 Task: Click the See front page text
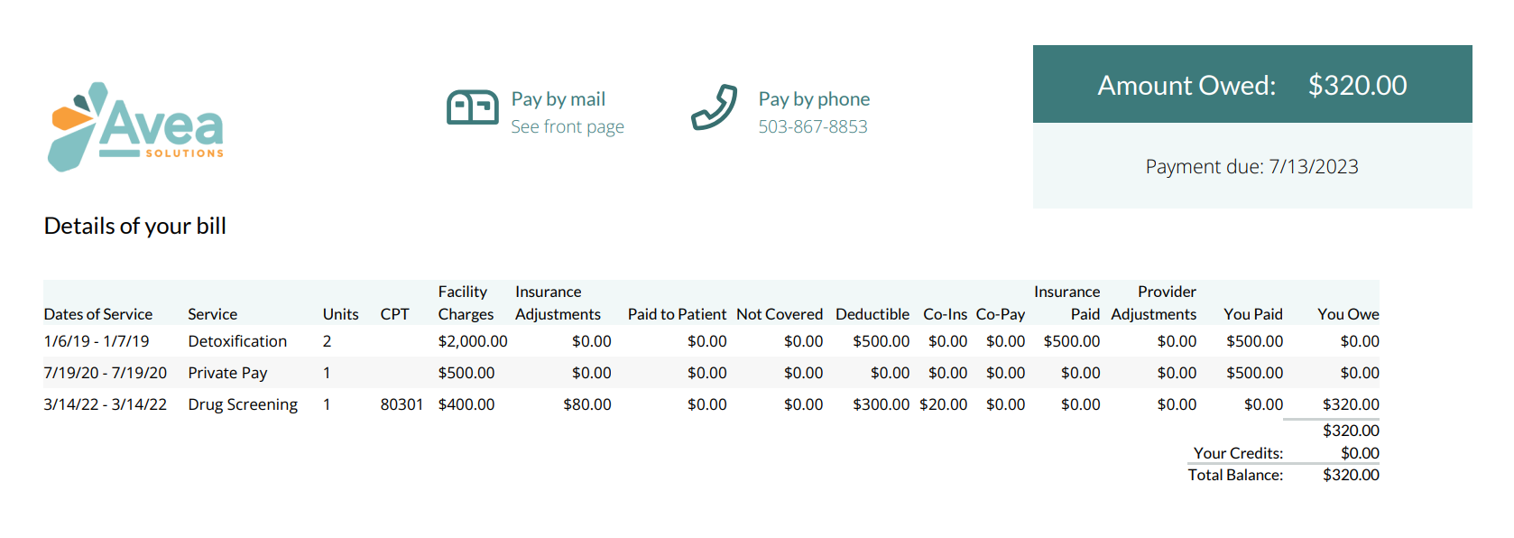click(x=568, y=127)
